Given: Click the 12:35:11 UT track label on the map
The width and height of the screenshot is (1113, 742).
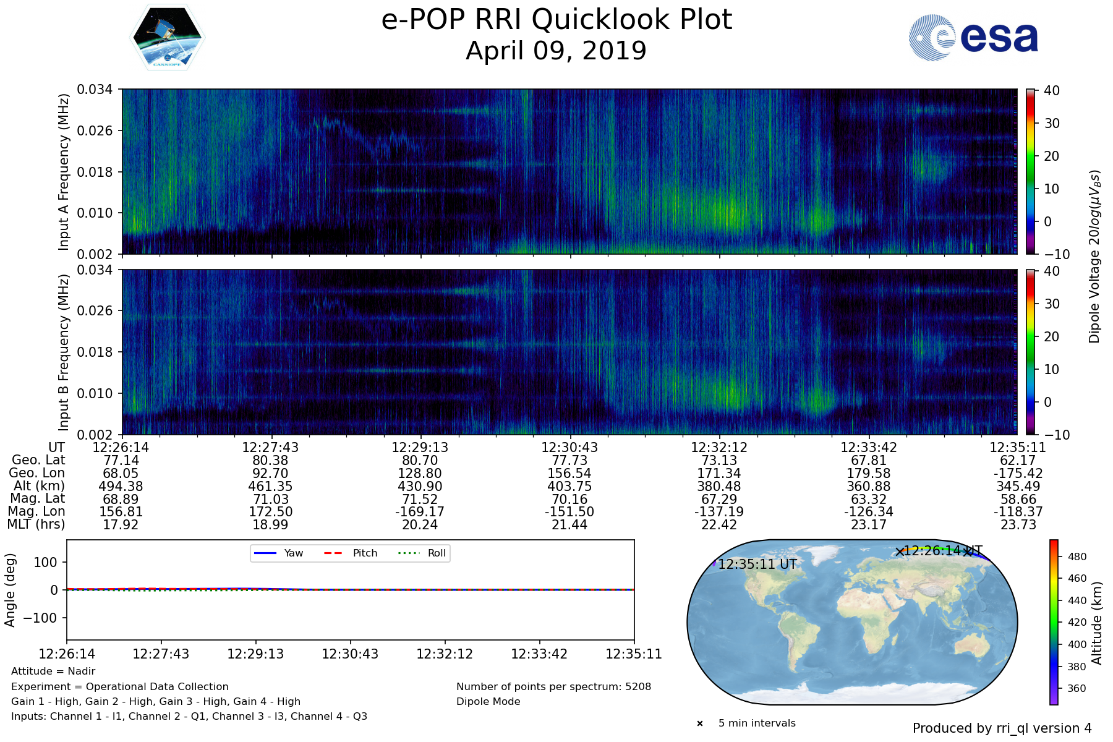Looking at the screenshot, I should coord(757,564).
